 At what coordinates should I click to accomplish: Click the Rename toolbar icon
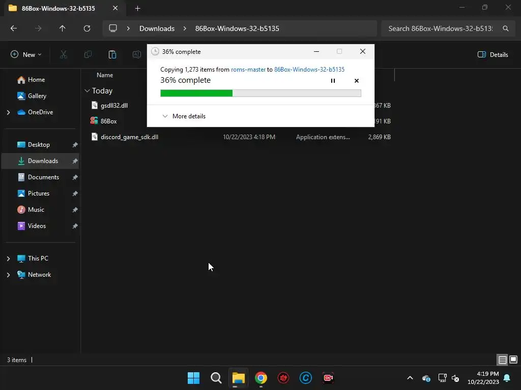(136, 54)
